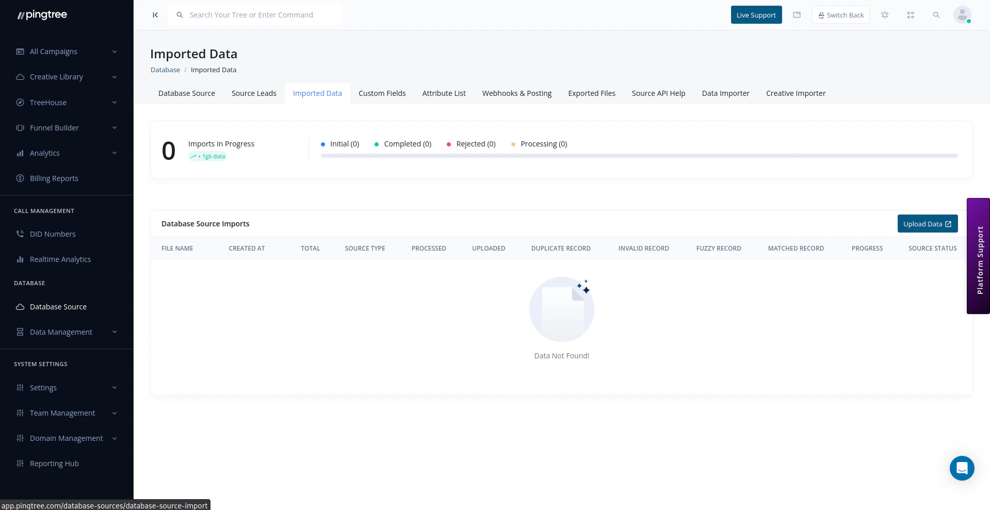Click the pingtree logo
This screenshot has height=510, width=990.
41,14
